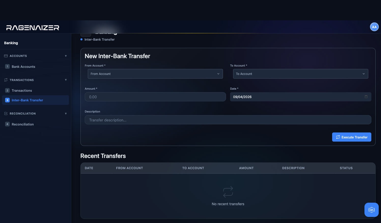The height and width of the screenshot is (223, 381).
Task: Click the Accounts card icon in sidebar
Action: (6, 56)
